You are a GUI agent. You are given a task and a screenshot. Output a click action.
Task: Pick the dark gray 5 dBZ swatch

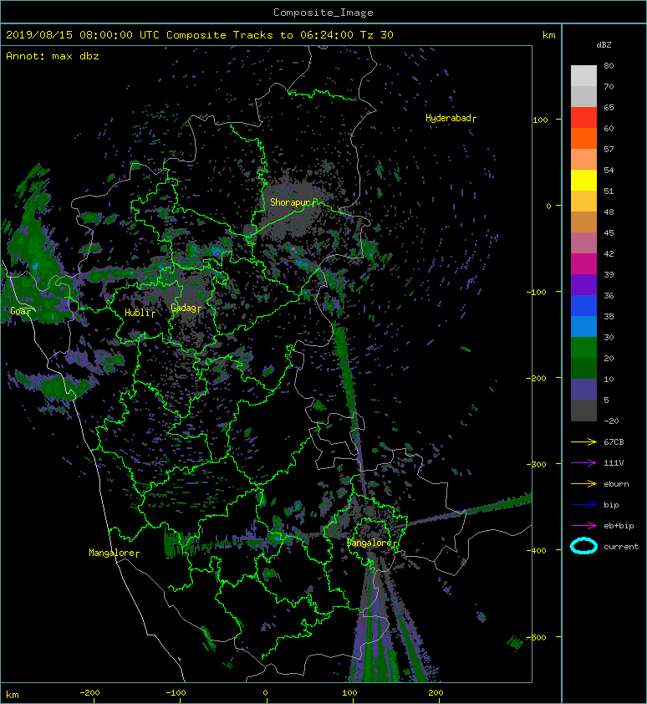pyautogui.click(x=583, y=410)
